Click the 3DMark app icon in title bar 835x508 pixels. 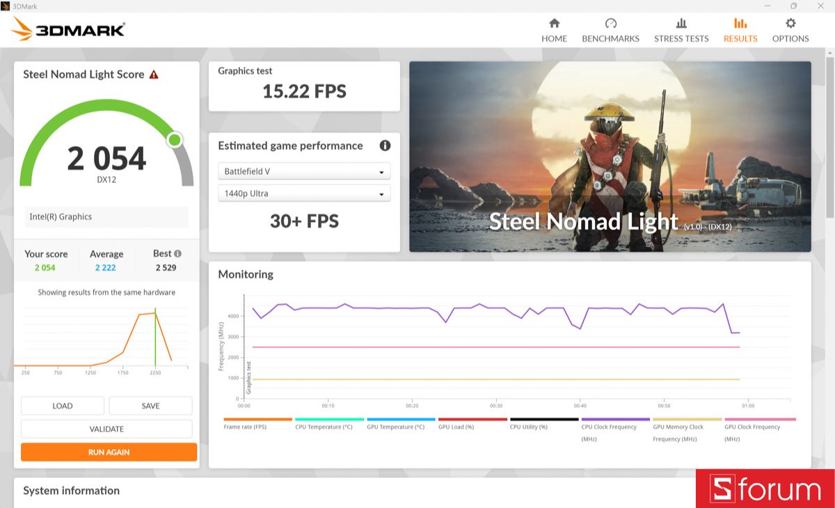(6, 6)
